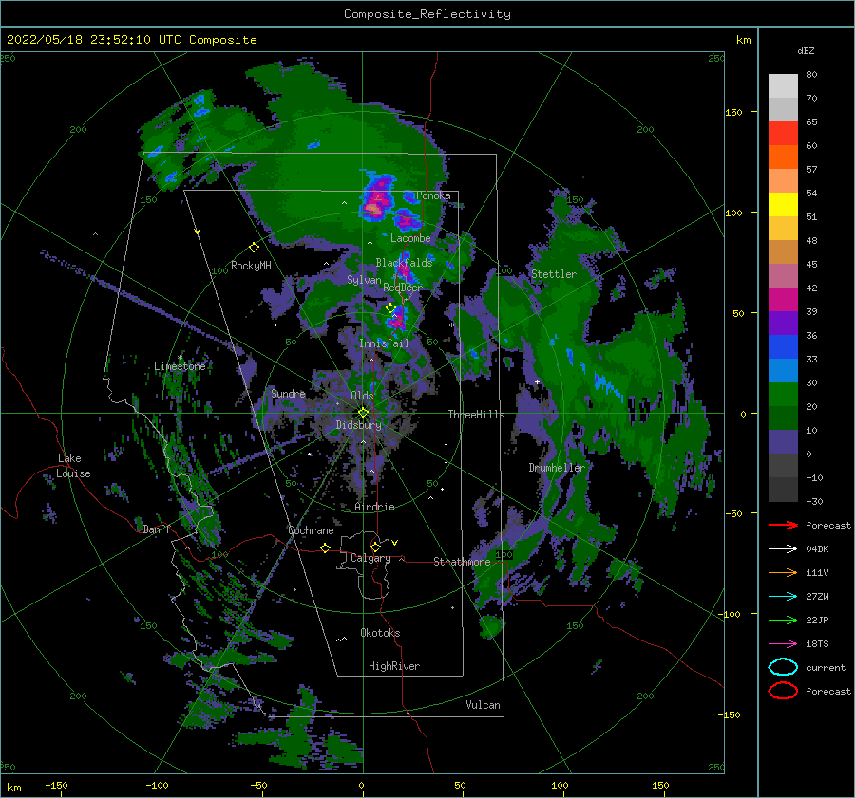Click the RockyMH label

coord(251,266)
